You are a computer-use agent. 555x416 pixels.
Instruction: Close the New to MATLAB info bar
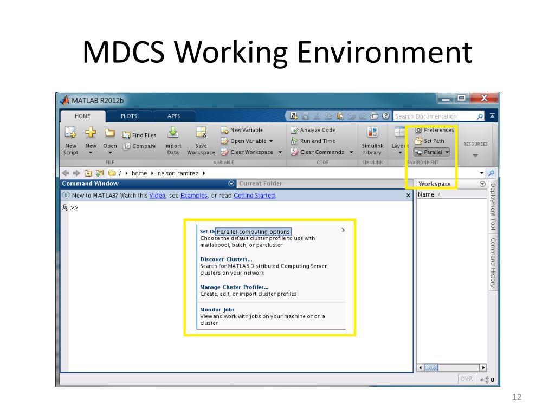(x=408, y=195)
